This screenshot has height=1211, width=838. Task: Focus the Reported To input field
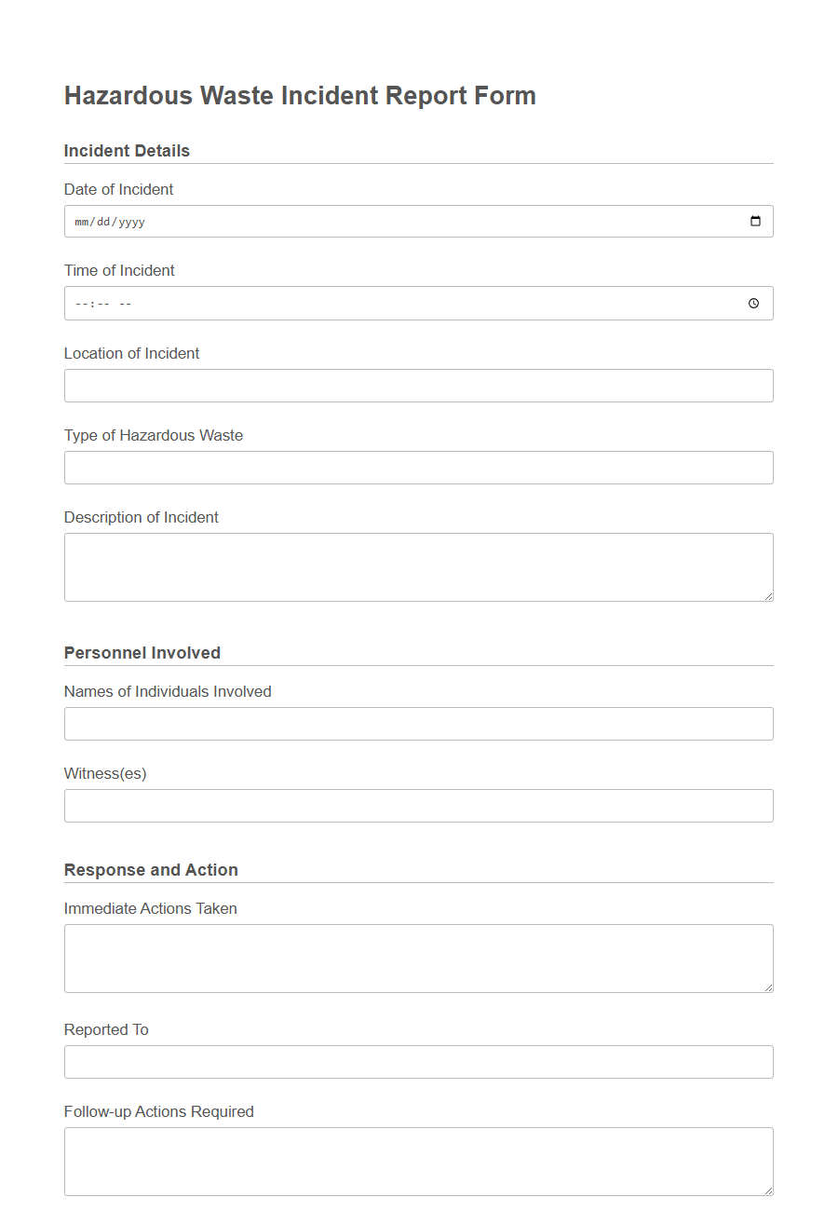[x=418, y=1061]
